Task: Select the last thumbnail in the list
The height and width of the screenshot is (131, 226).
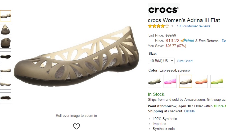Action: [x=6, y=98]
